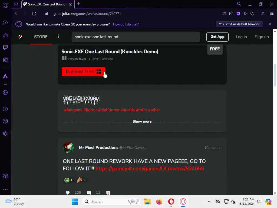Open the #arcade hashtag
The width and height of the screenshot is (277, 208).
pos(128,110)
